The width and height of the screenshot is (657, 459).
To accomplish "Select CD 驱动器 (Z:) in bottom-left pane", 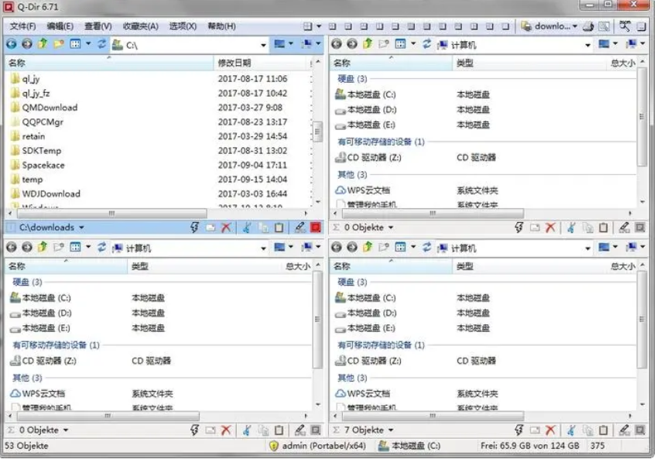I will 43,361.
